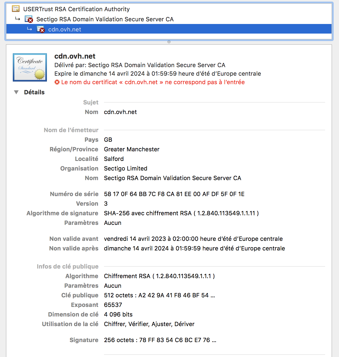Viewport: 339px width, 357px height.
Task: Click the split-pane resize handle dot
Action: click(169, 42)
